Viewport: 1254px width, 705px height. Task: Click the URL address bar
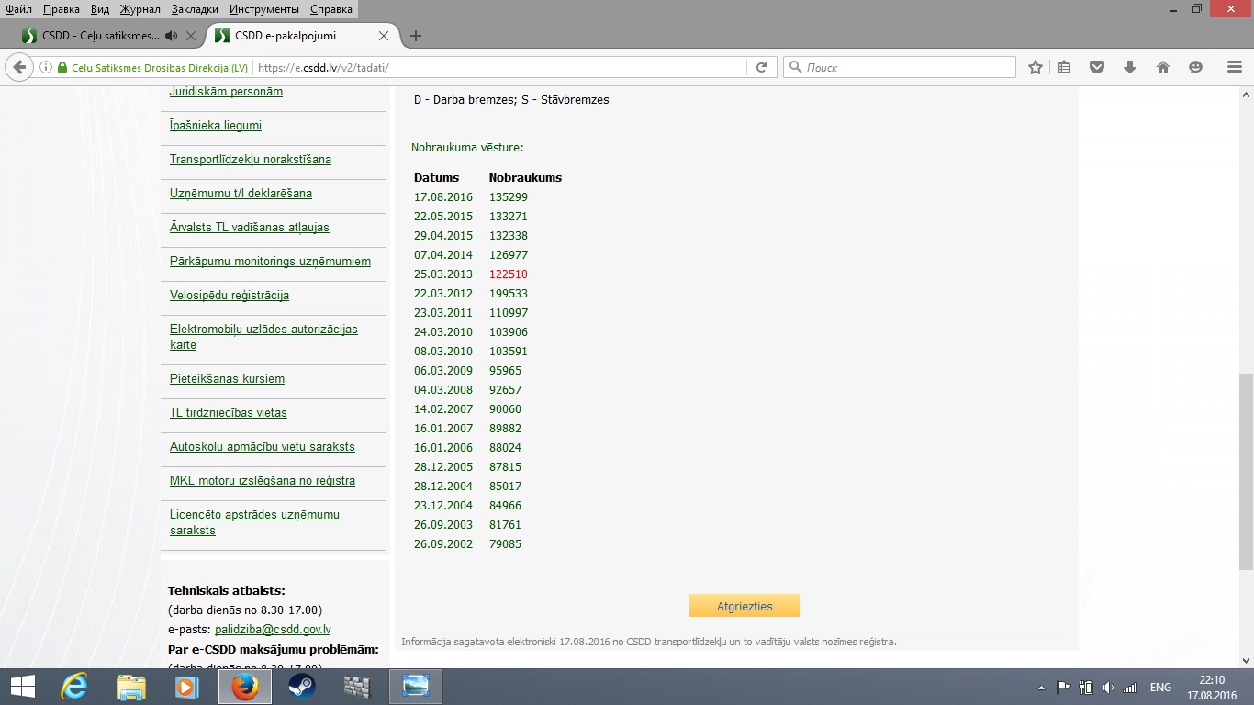coord(500,67)
